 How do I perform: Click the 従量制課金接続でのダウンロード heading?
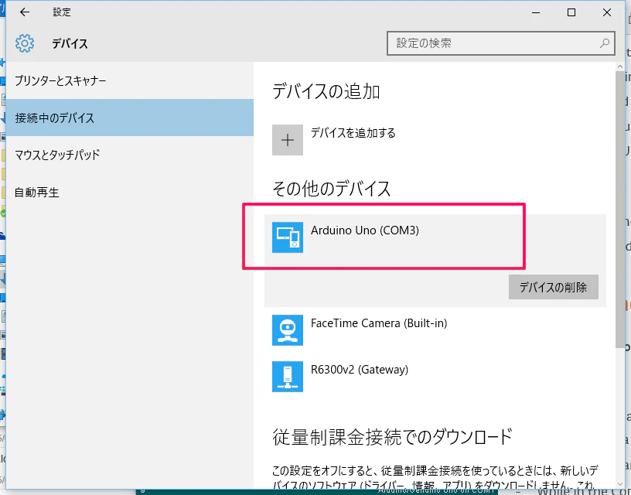click(x=392, y=437)
